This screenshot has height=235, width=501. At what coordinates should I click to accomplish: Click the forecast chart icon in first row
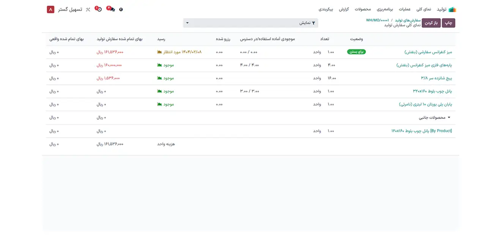(x=159, y=52)
